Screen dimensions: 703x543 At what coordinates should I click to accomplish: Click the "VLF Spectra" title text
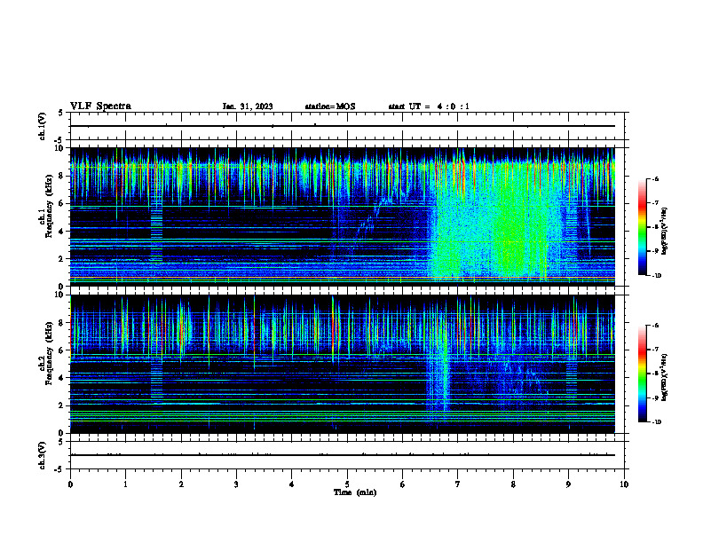(x=100, y=106)
